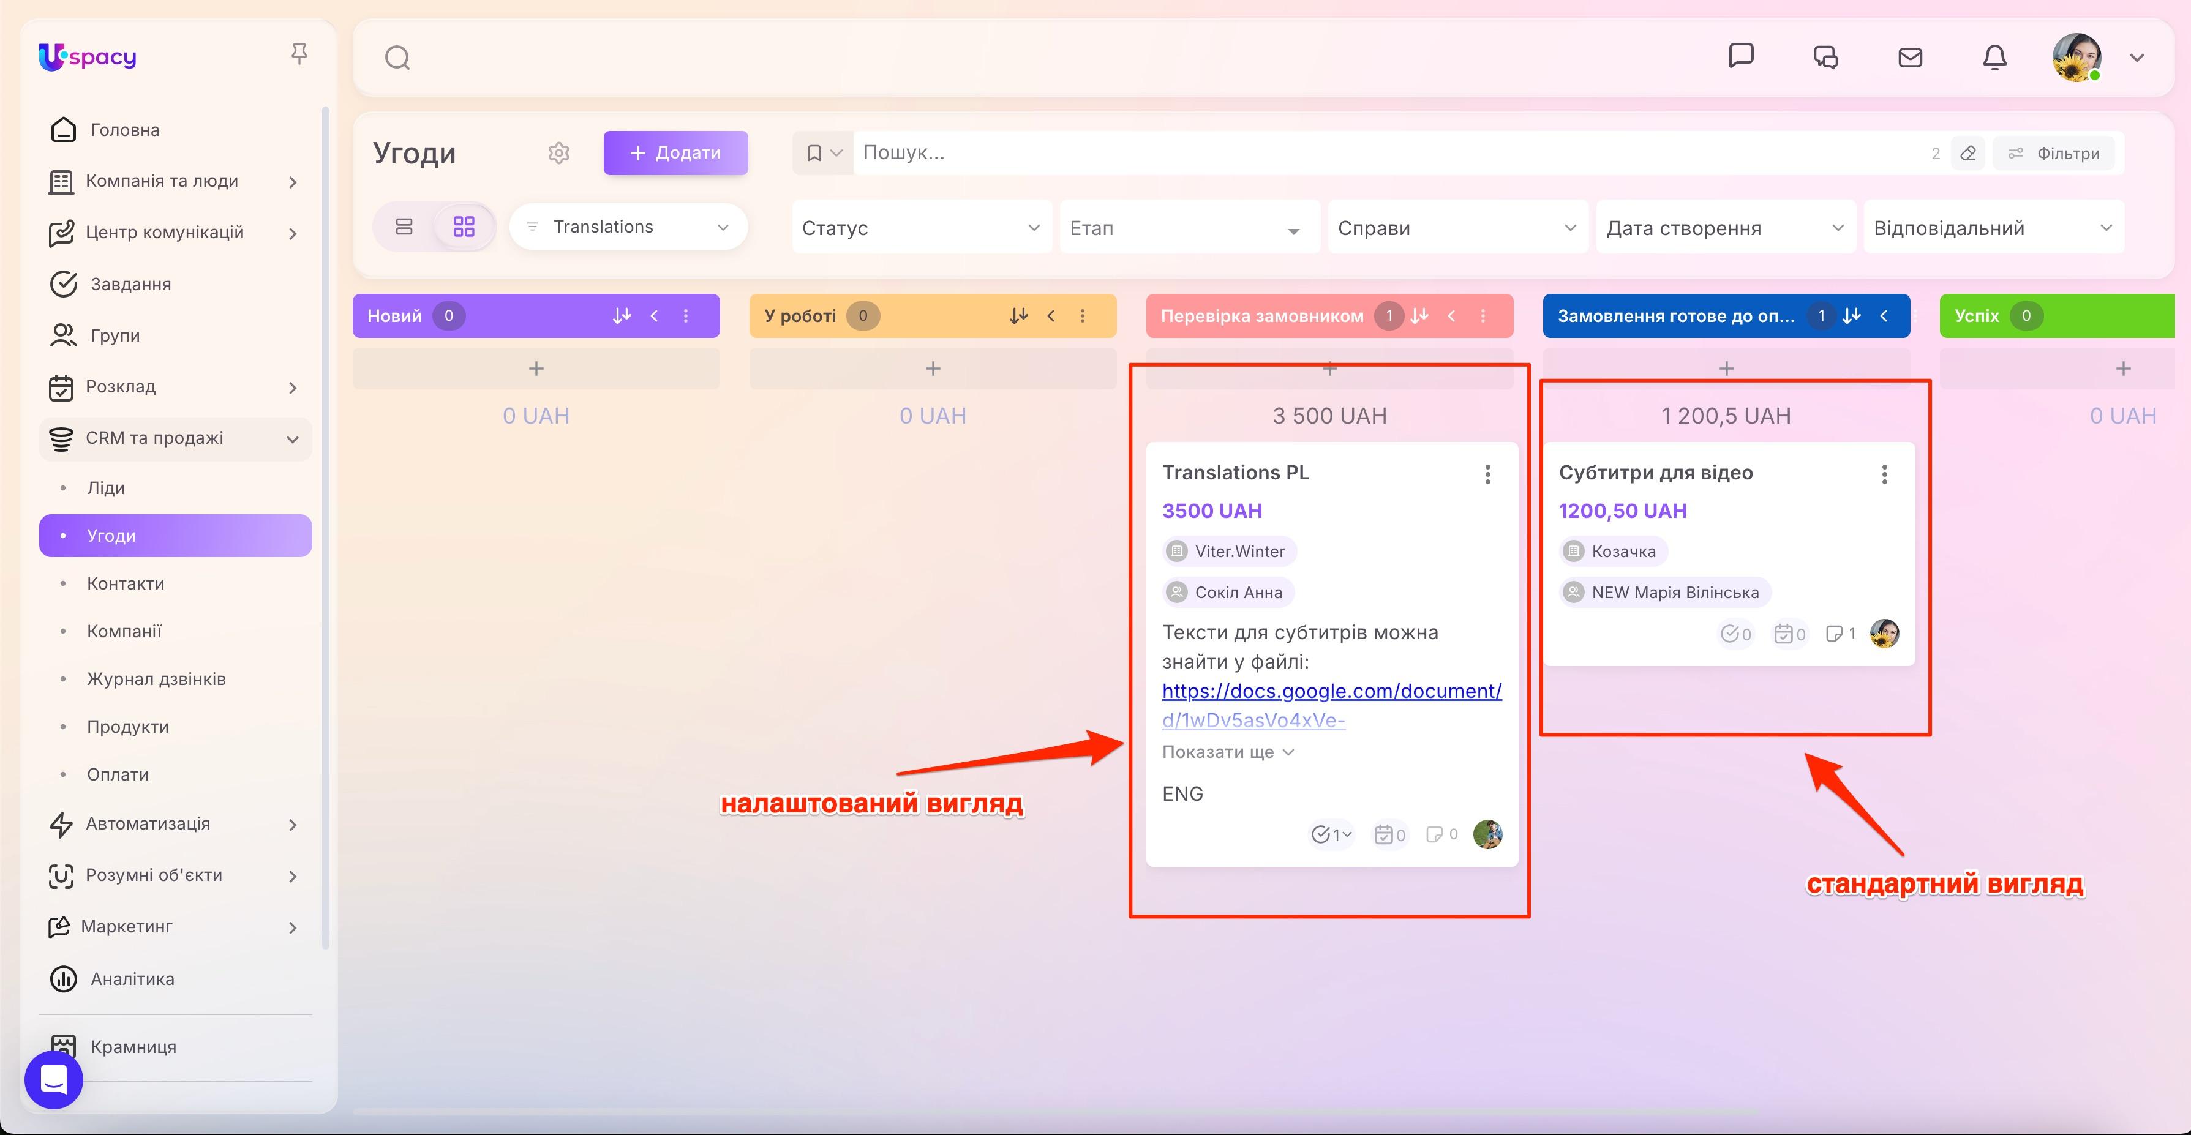Add a deal in the Успіх column
Viewport: 2191px width, 1135px height.
(2122, 368)
